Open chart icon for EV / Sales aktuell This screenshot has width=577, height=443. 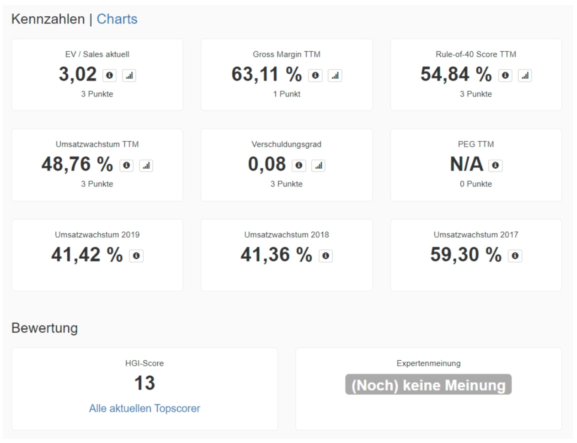click(129, 75)
